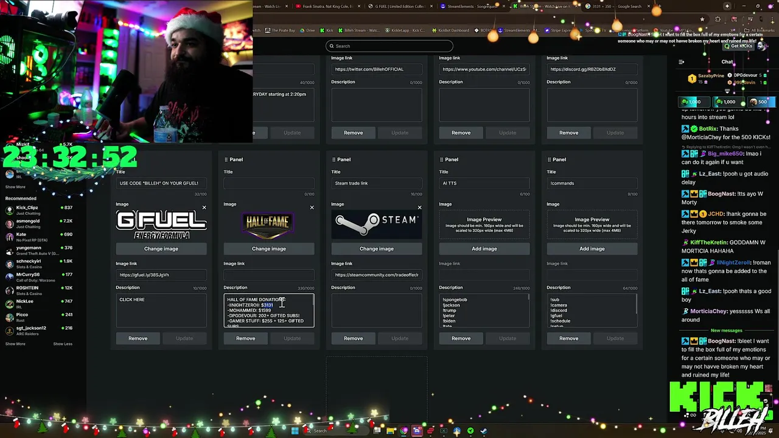Grab the drag handle of the Hall of Fame panel
The height and width of the screenshot is (438, 779).
[226, 159]
